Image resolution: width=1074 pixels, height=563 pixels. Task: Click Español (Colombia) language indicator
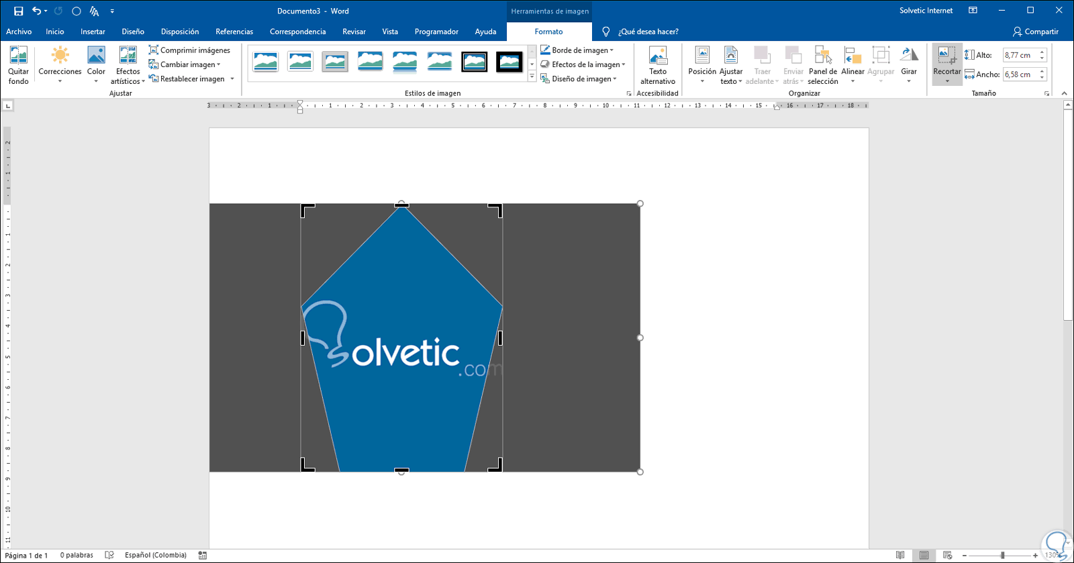coord(156,555)
